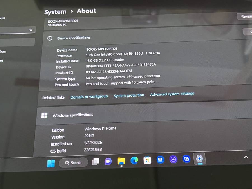
Task: Open Advanced system settings link
Action: [172, 94]
